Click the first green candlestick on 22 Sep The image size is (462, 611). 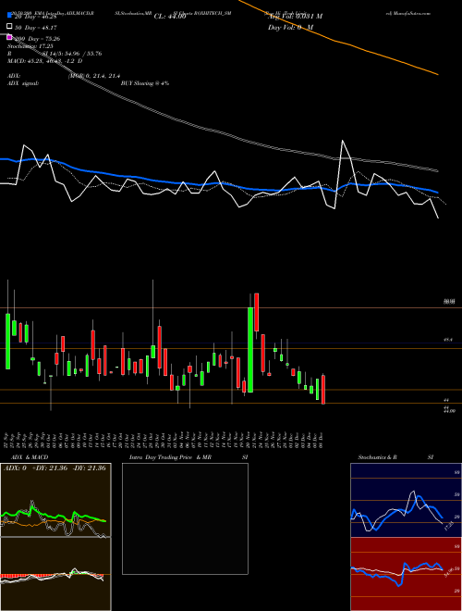click(x=7, y=341)
